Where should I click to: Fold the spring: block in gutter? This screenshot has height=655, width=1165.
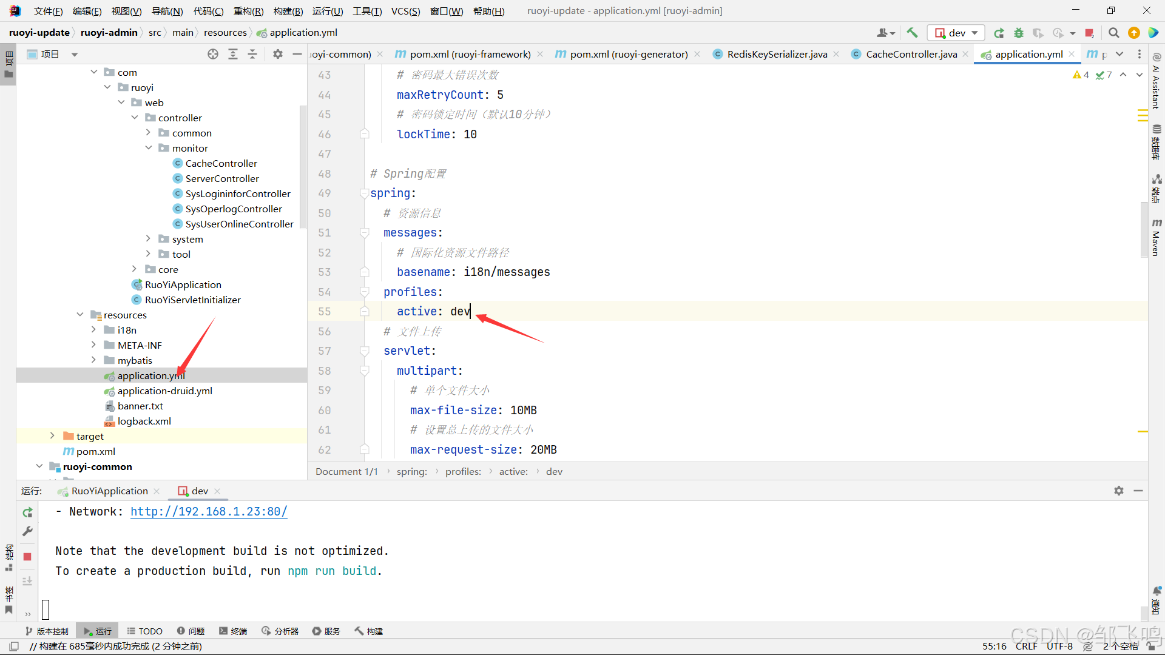point(364,193)
